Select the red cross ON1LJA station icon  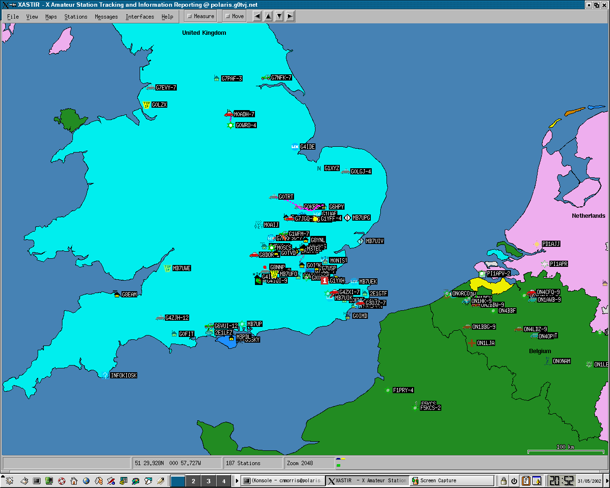tap(471, 343)
